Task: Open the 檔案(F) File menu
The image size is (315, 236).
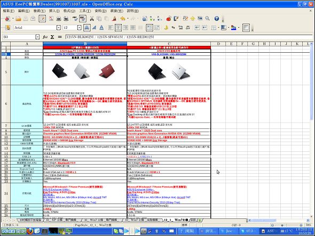Action: [9, 11]
